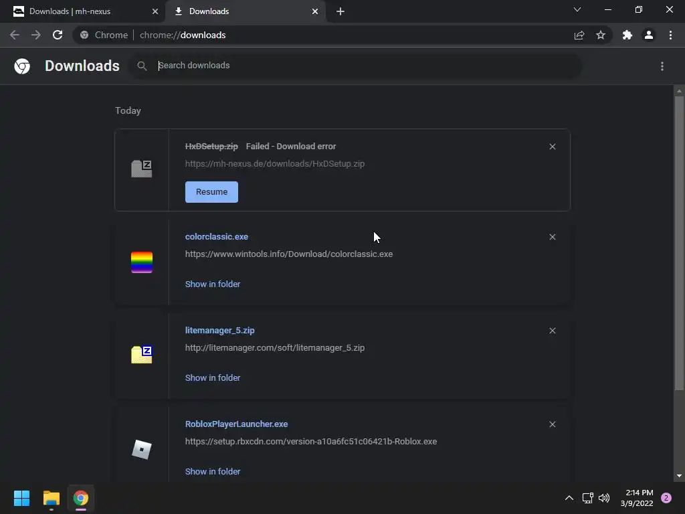This screenshot has width=685, height=514.
Task: Click the vertical scrollbar thumb
Action: coord(679,242)
